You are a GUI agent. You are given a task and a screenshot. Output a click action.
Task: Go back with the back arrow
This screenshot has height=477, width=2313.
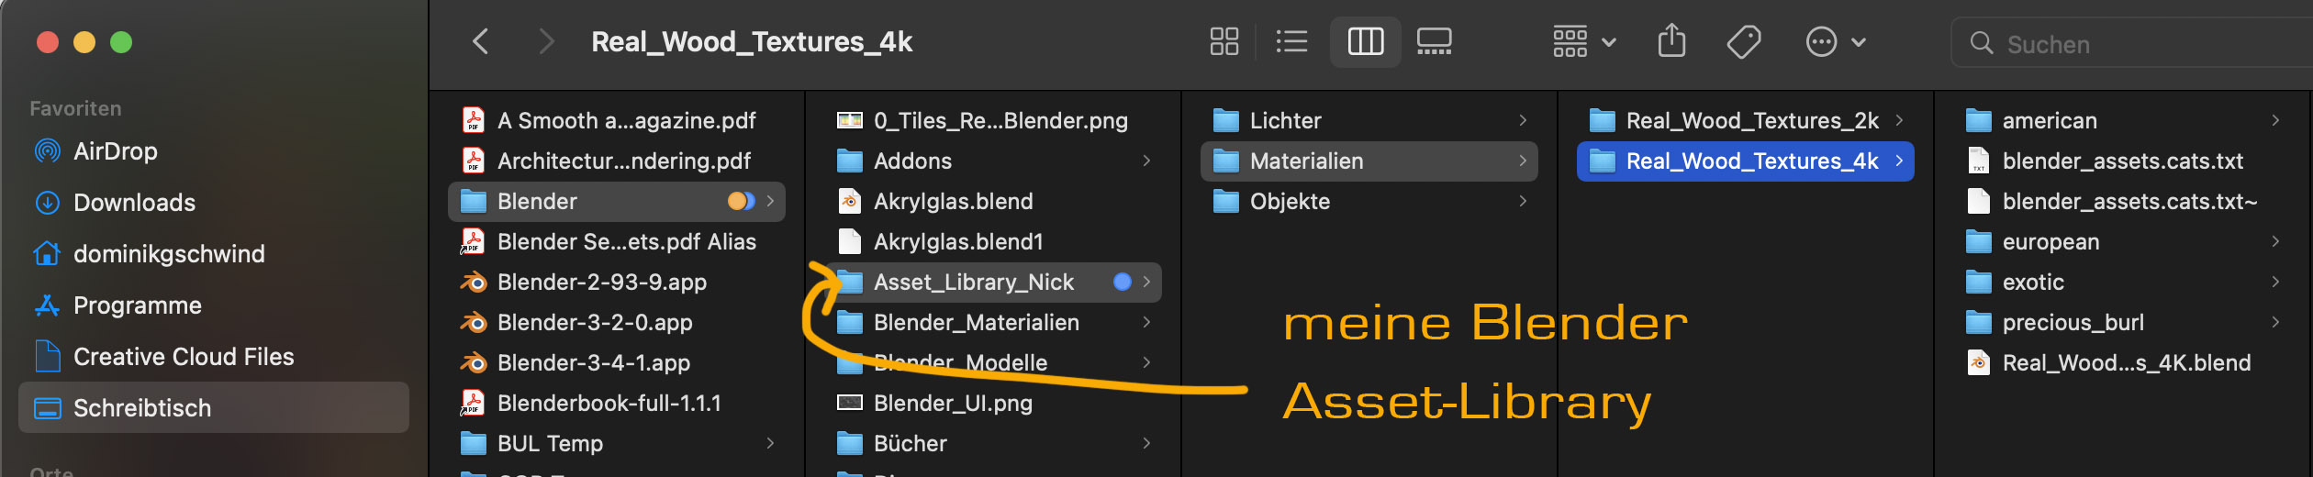[481, 41]
